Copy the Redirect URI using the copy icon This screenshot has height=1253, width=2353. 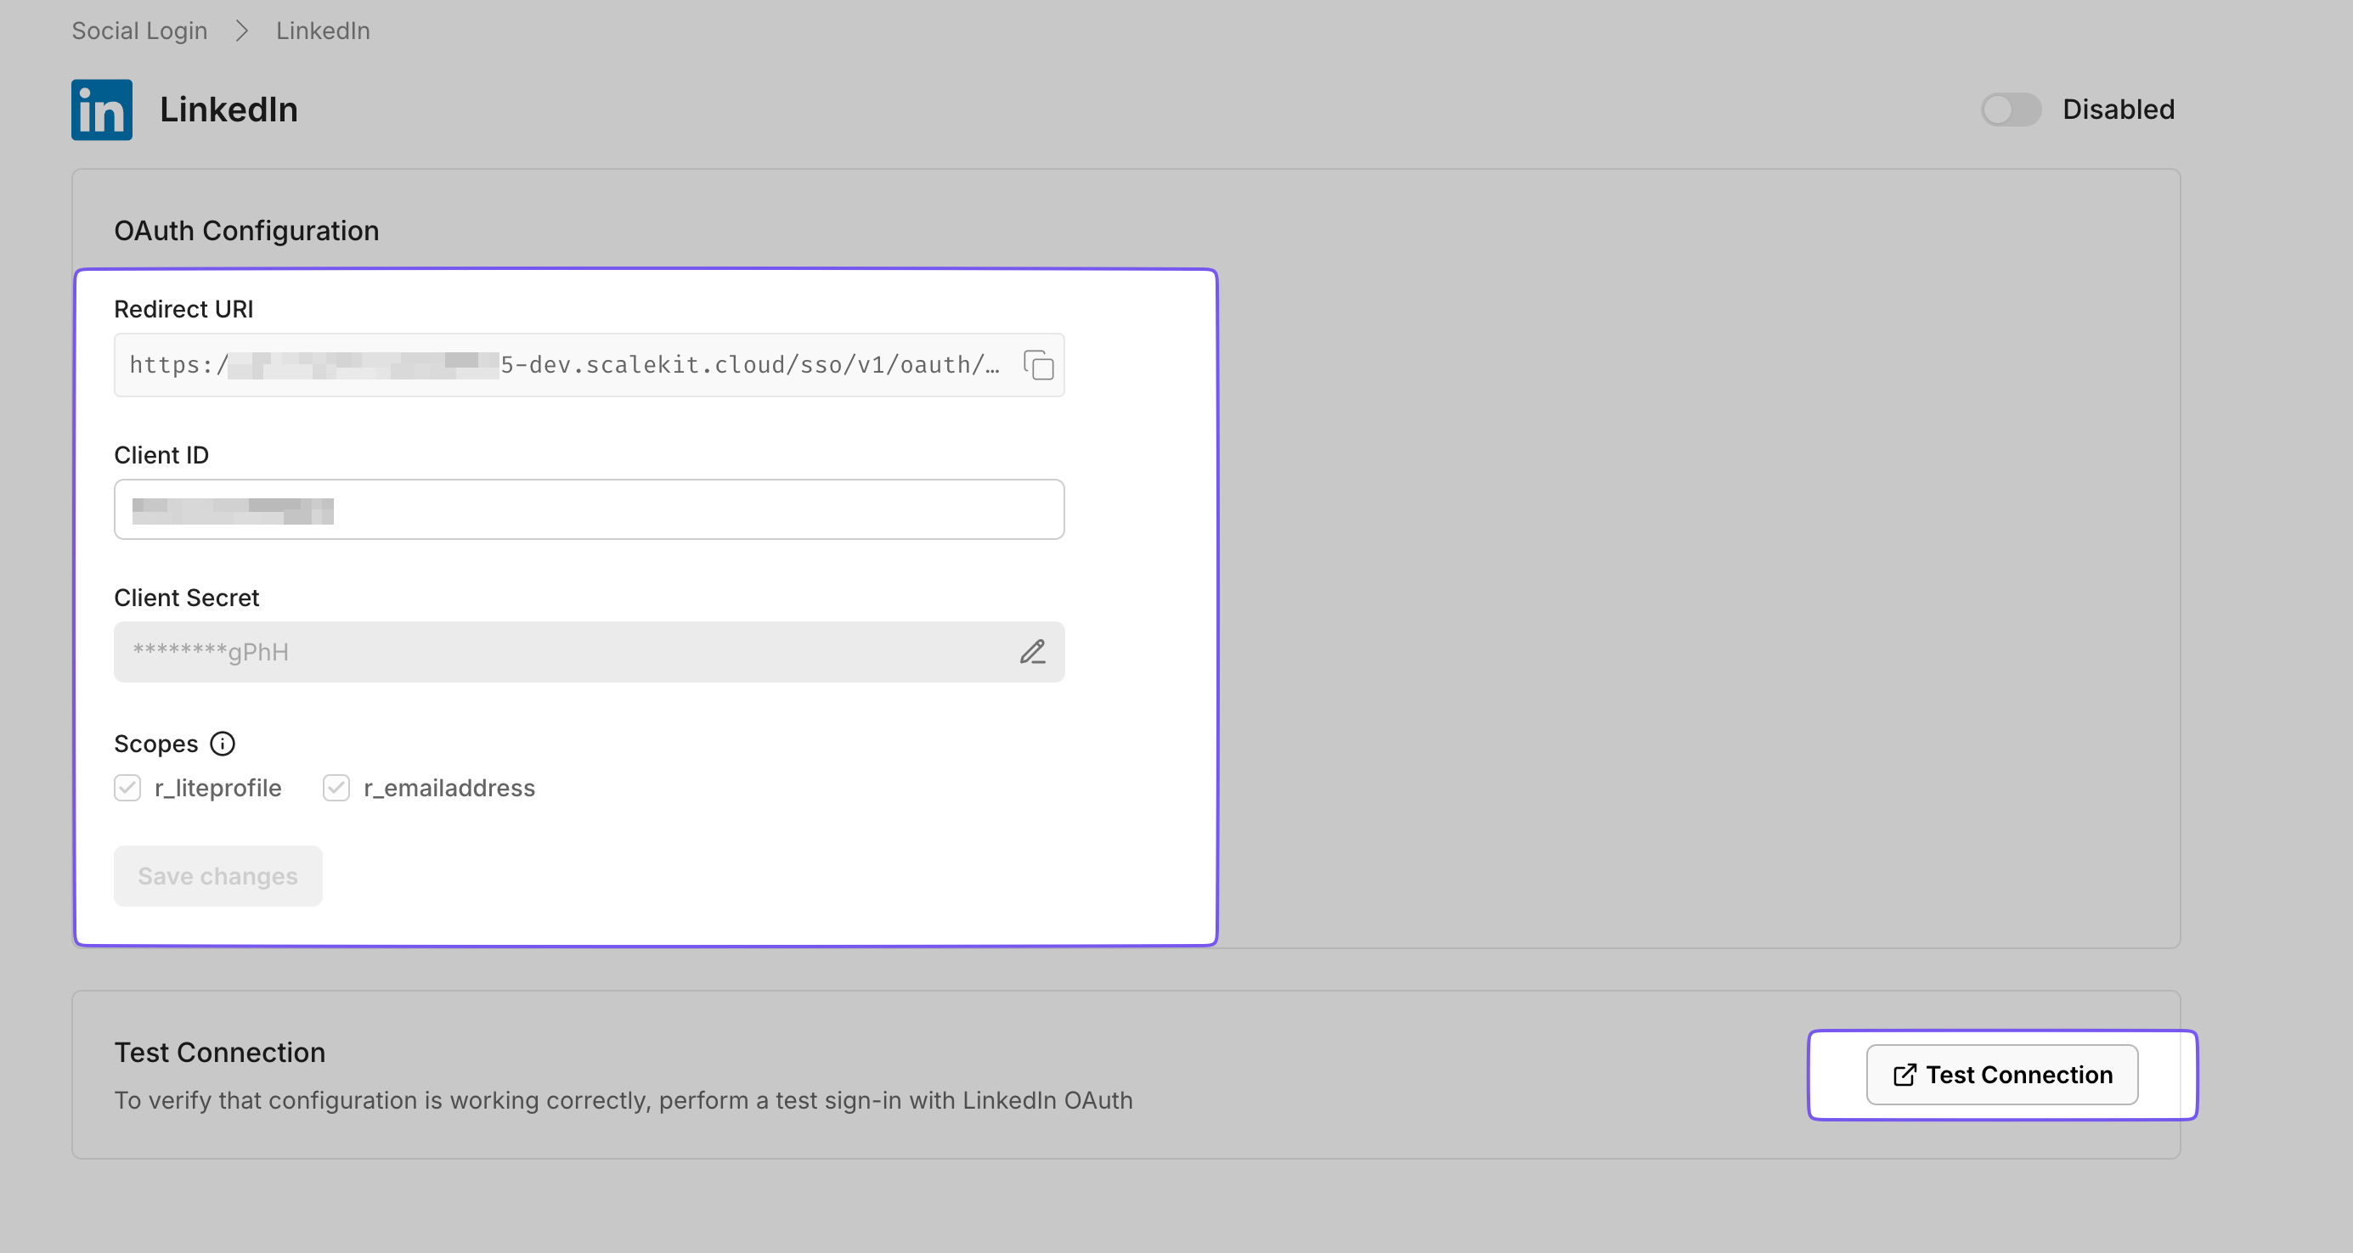coord(1040,365)
